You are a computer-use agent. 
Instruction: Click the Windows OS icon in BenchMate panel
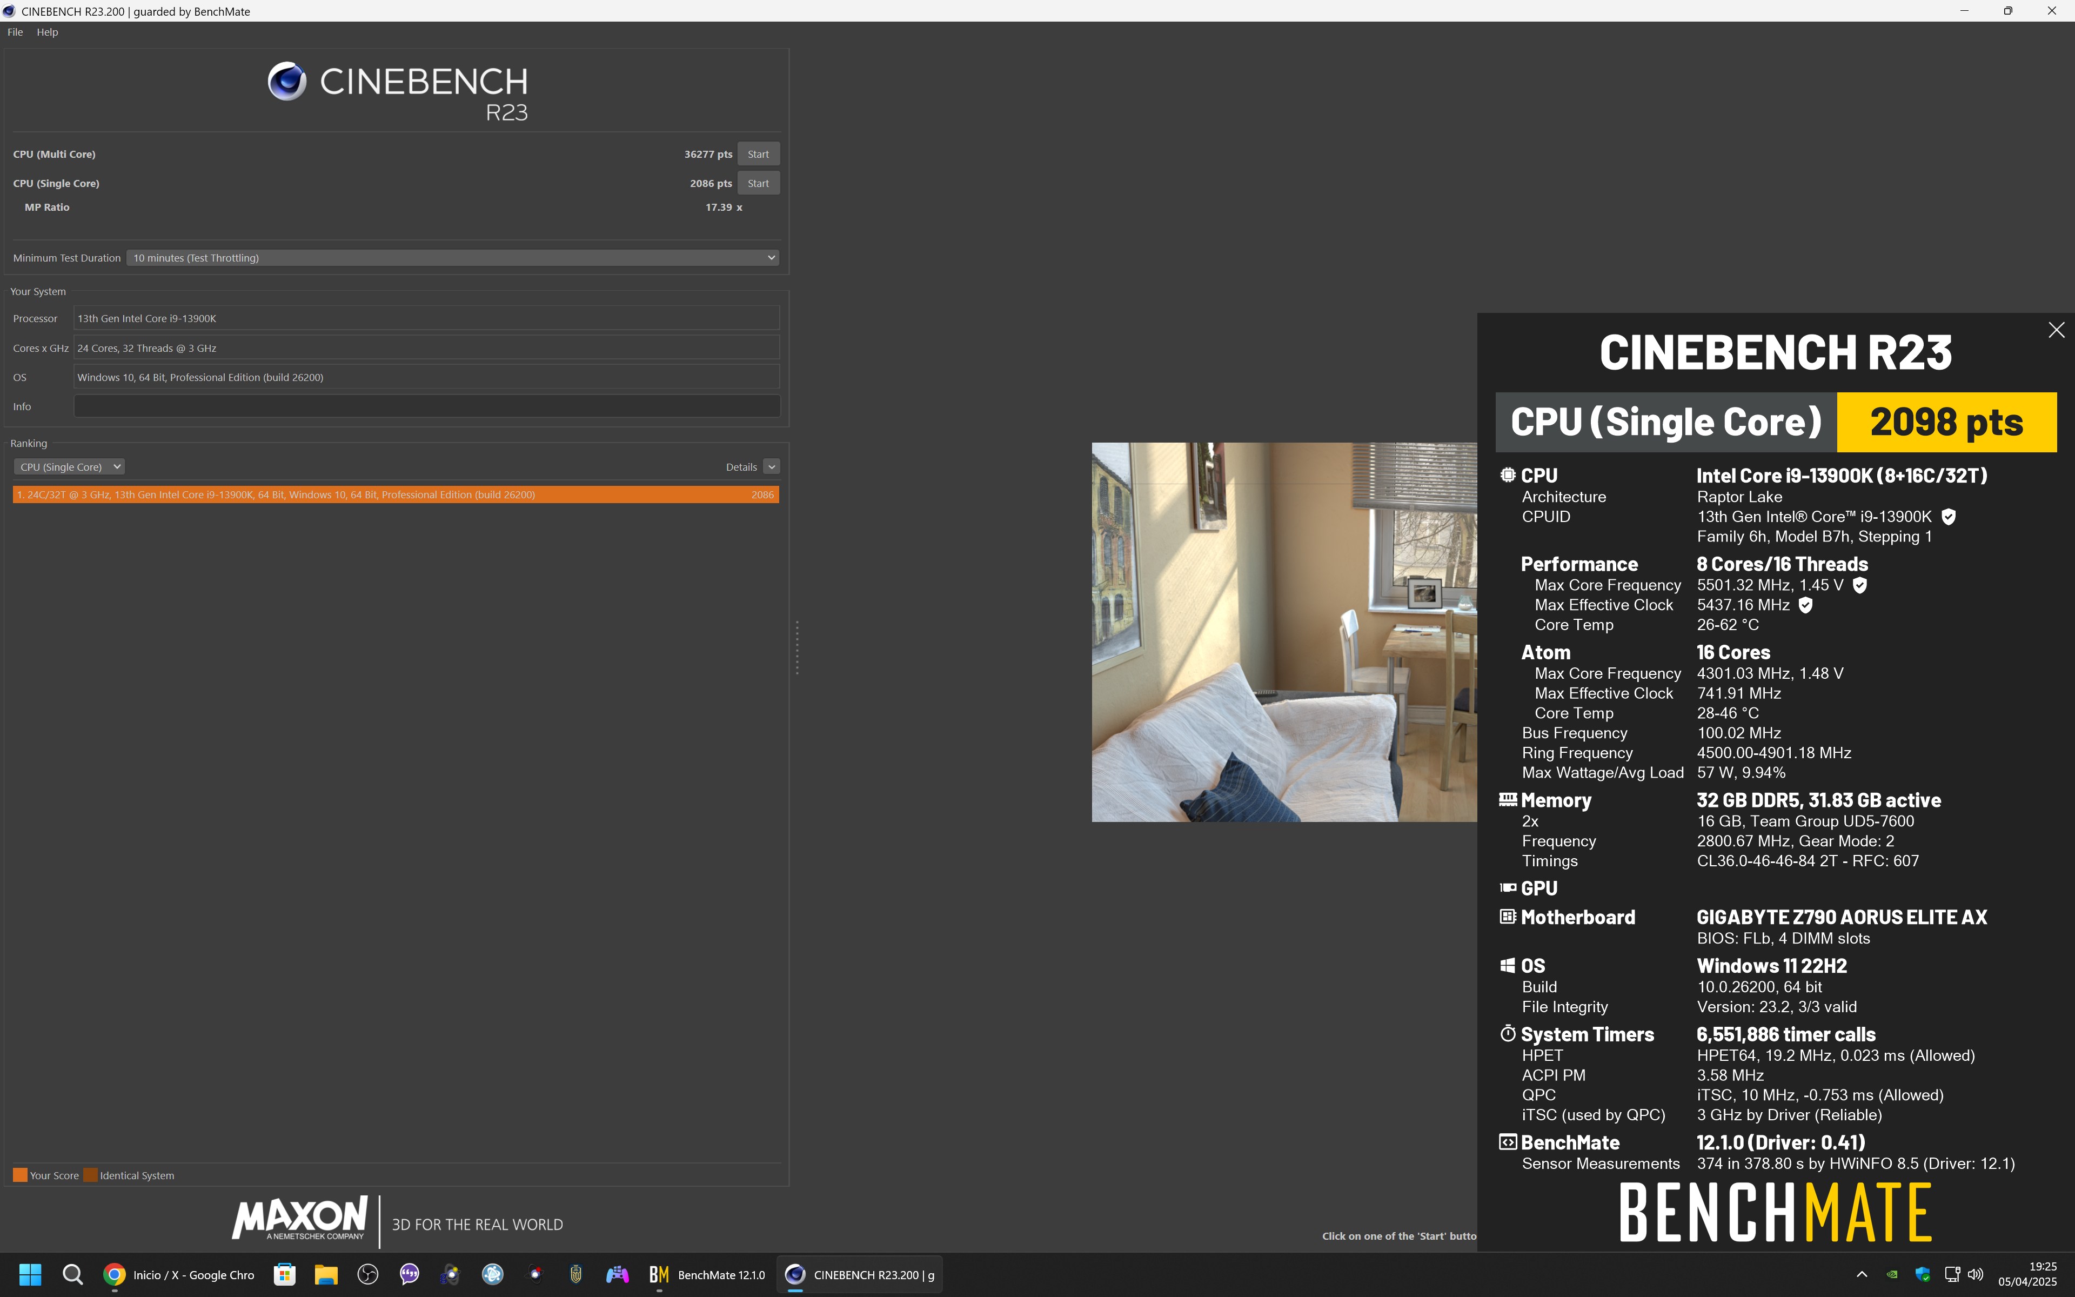pyautogui.click(x=1508, y=965)
